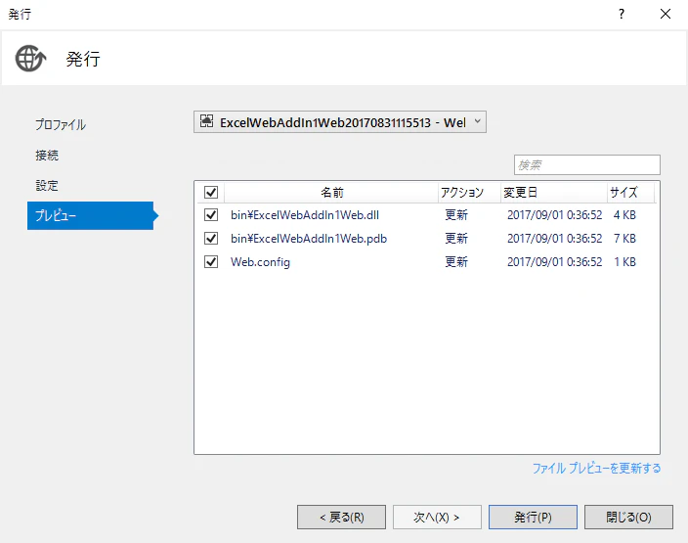Open file bin¥ExcelWebAddIn1Web.dll link
The image size is (688, 543).
point(305,215)
